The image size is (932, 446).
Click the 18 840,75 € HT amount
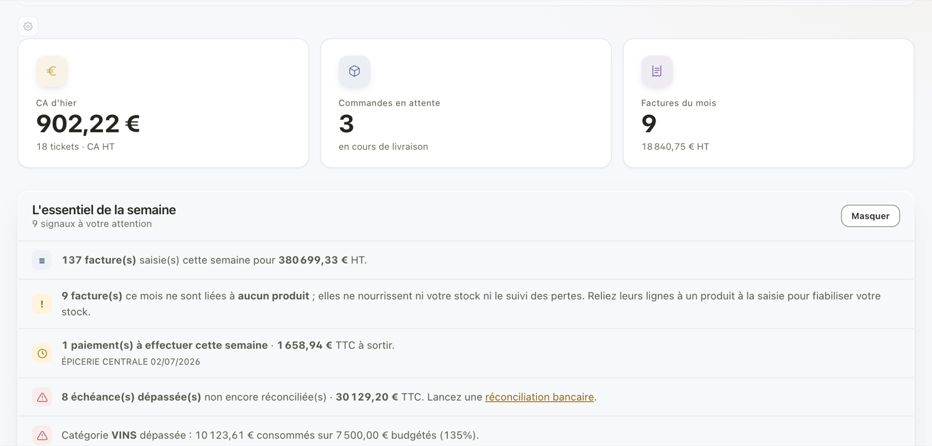675,147
